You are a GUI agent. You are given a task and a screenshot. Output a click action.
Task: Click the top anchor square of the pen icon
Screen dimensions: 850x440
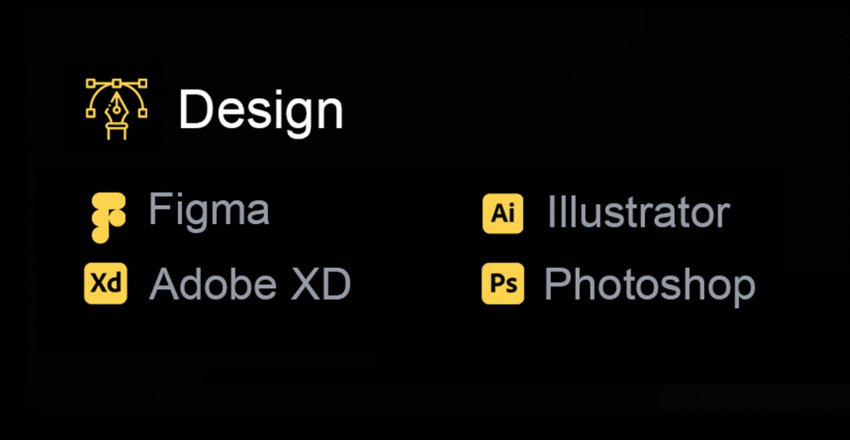pos(117,83)
